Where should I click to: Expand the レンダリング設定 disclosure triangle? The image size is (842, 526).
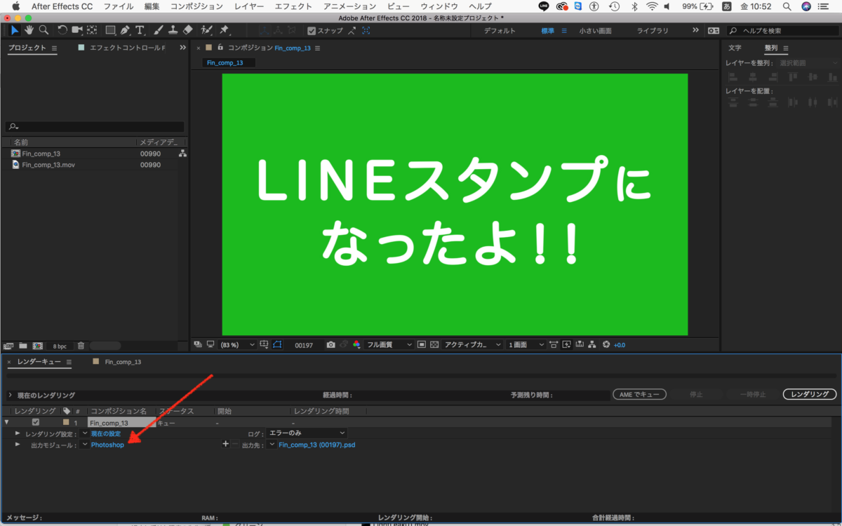click(18, 433)
